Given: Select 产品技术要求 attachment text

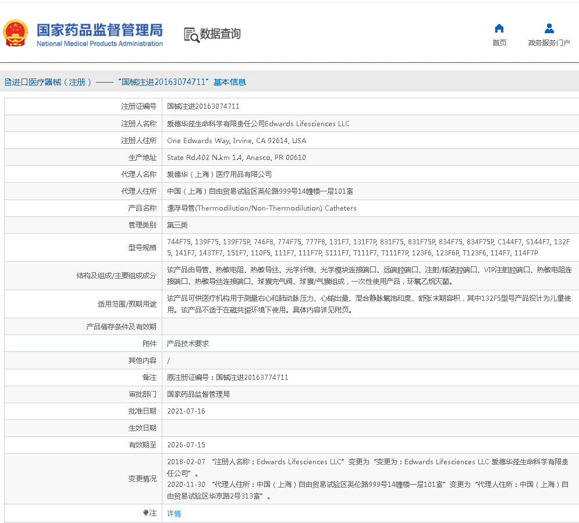Looking at the screenshot, I should [x=188, y=344].
